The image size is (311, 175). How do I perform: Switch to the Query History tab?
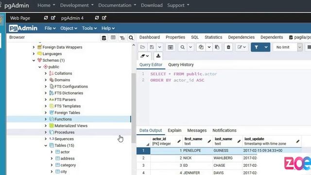[181, 65]
